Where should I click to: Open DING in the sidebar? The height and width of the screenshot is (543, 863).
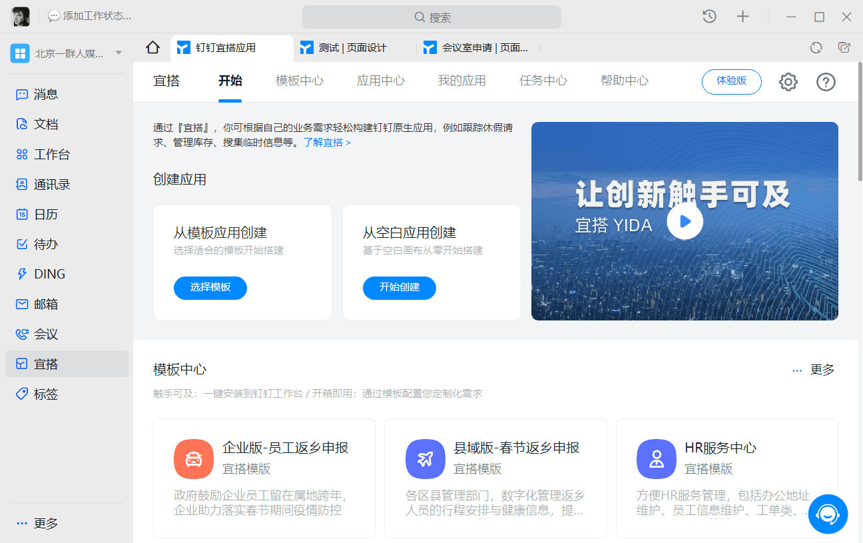click(67, 274)
